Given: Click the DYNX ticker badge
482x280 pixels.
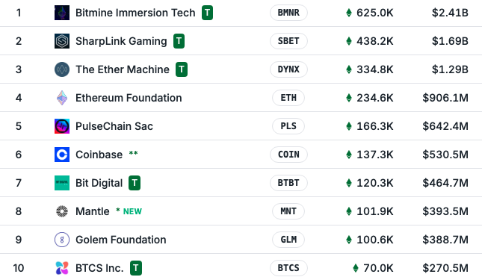Looking at the screenshot, I should 288,69.
